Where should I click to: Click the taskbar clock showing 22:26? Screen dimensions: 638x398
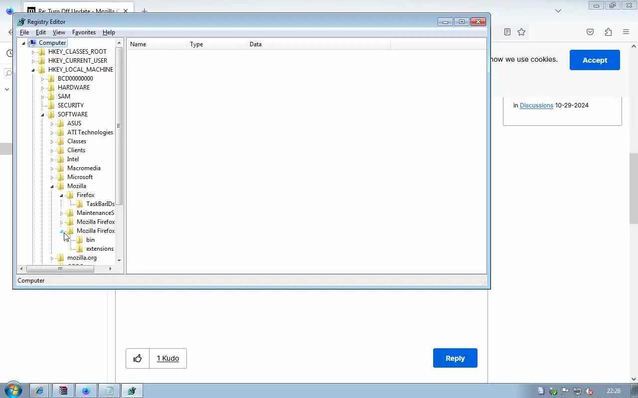point(614,391)
